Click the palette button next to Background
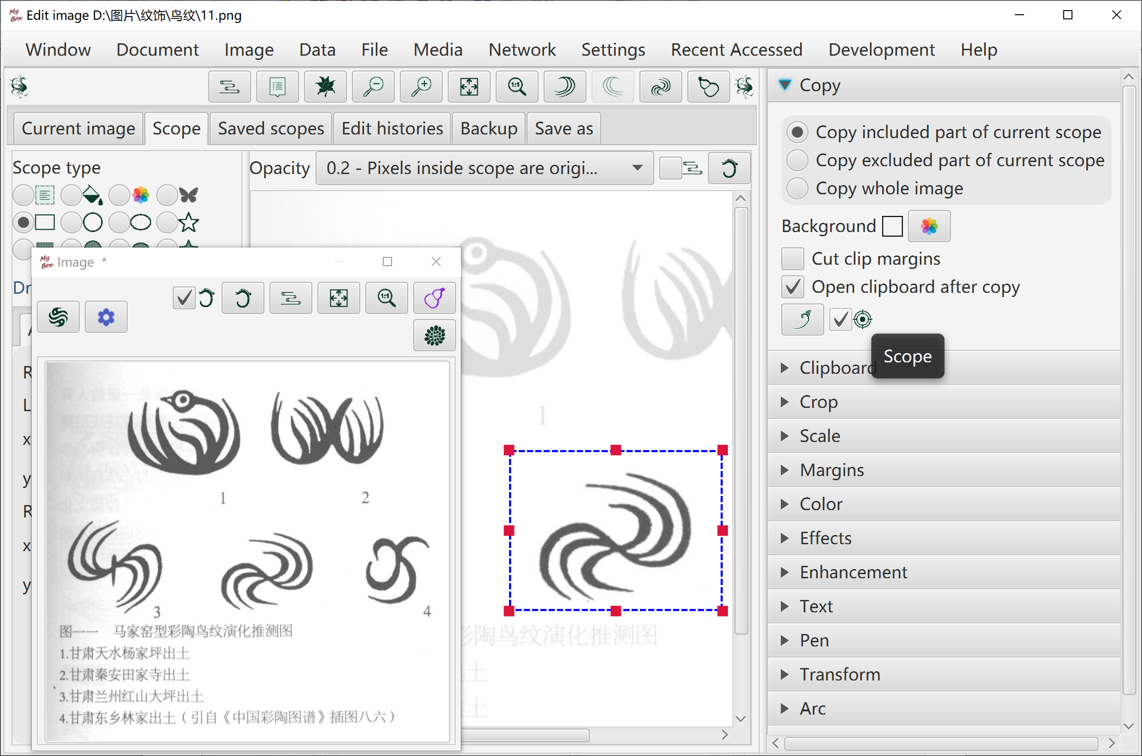 (929, 226)
